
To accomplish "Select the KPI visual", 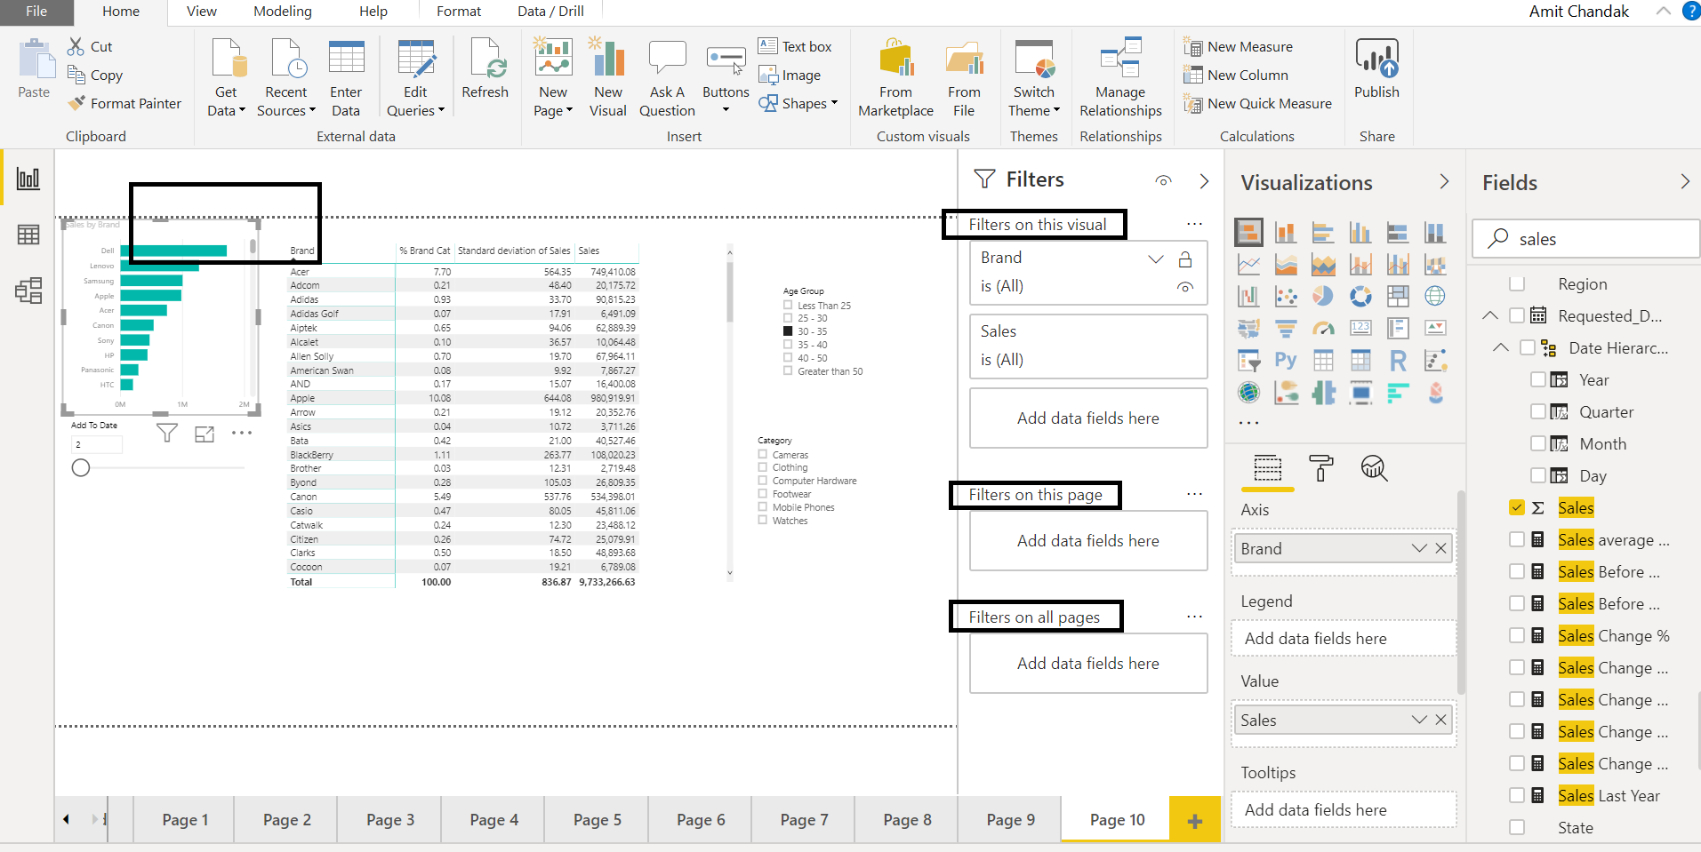I will [x=1435, y=329].
